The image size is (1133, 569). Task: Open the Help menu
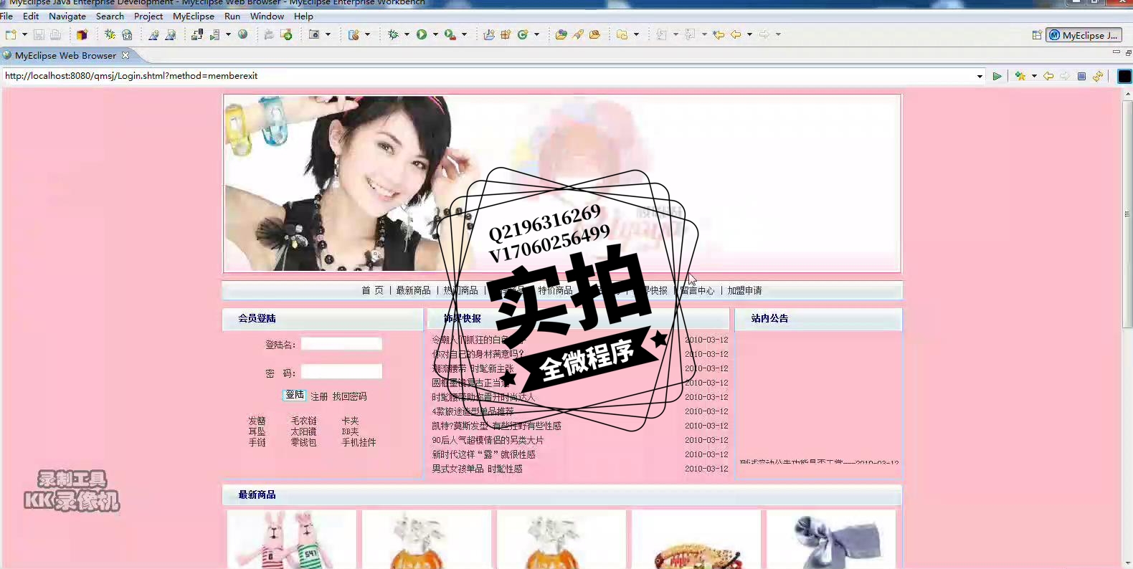click(x=303, y=16)
